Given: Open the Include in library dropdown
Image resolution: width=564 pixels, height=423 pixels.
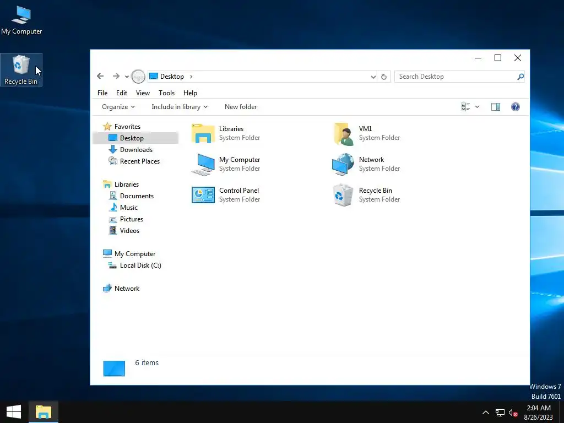Looking at the screenshot, I should (180, 107).
